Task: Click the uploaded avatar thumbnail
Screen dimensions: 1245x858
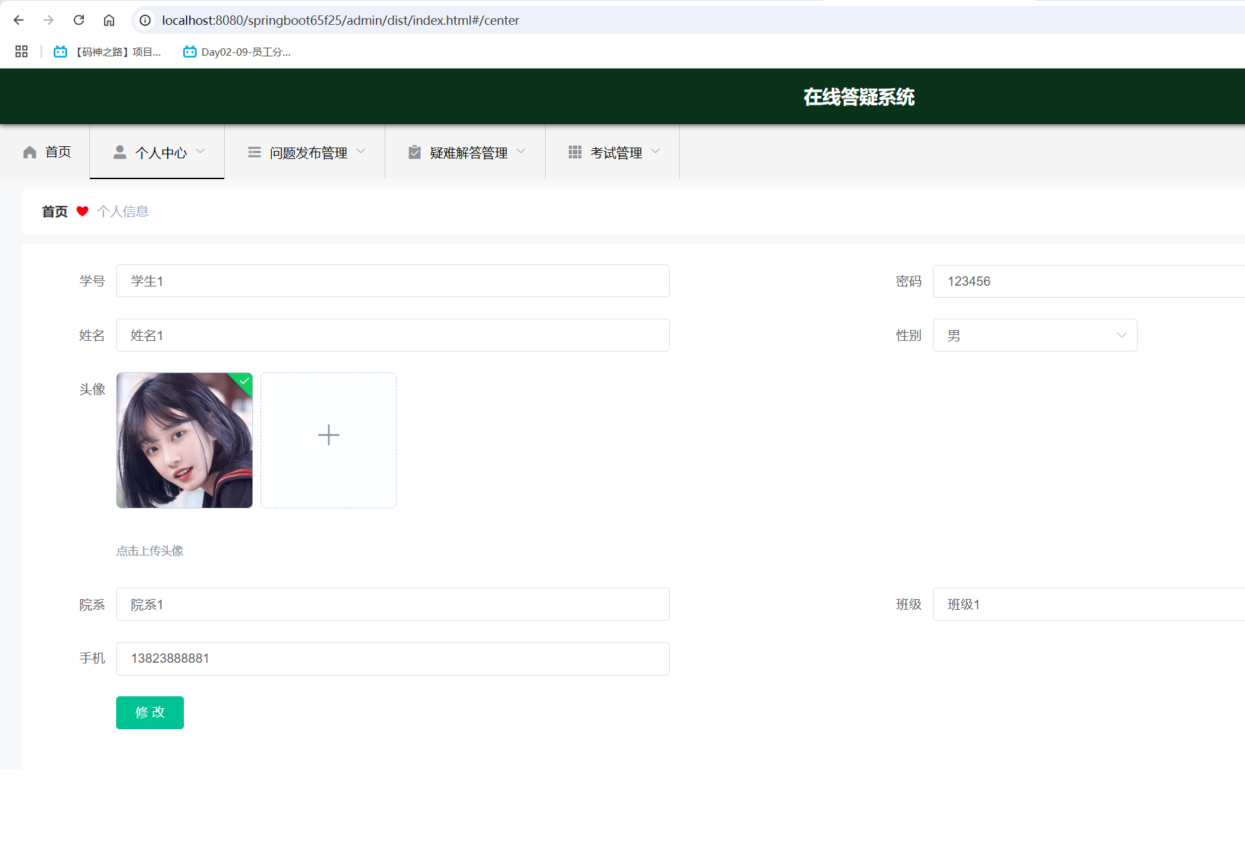Action: pos(185,440)
